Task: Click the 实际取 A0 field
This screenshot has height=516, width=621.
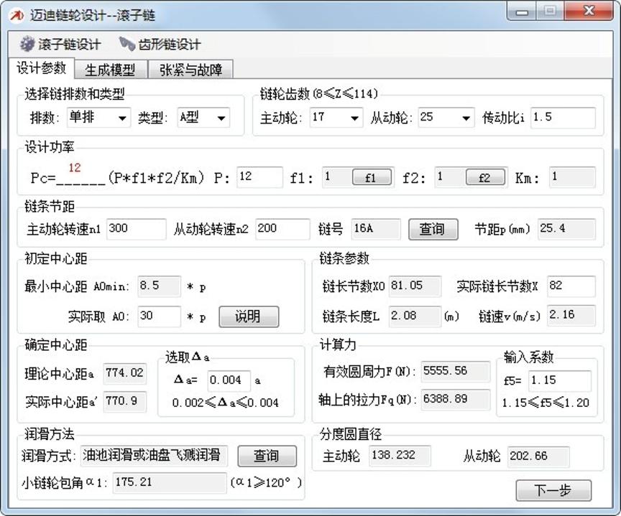Action: 159,316
